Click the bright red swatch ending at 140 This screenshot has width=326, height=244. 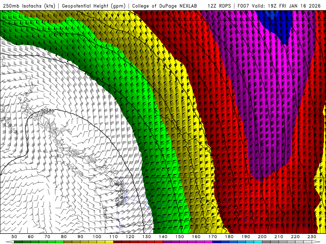coord(159,242)
